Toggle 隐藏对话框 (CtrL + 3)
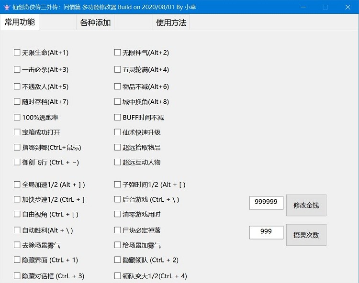Image resolution: width=359 pixels, height=283 pixels. point(17,276)
